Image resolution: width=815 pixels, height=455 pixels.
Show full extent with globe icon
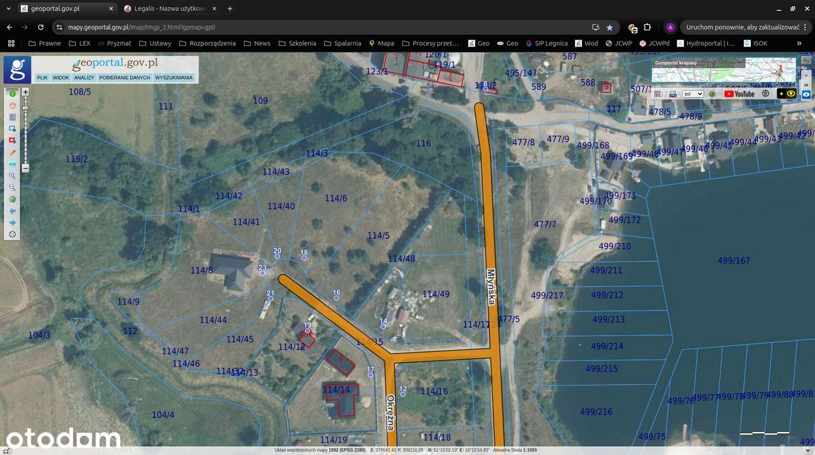[12, 199]
